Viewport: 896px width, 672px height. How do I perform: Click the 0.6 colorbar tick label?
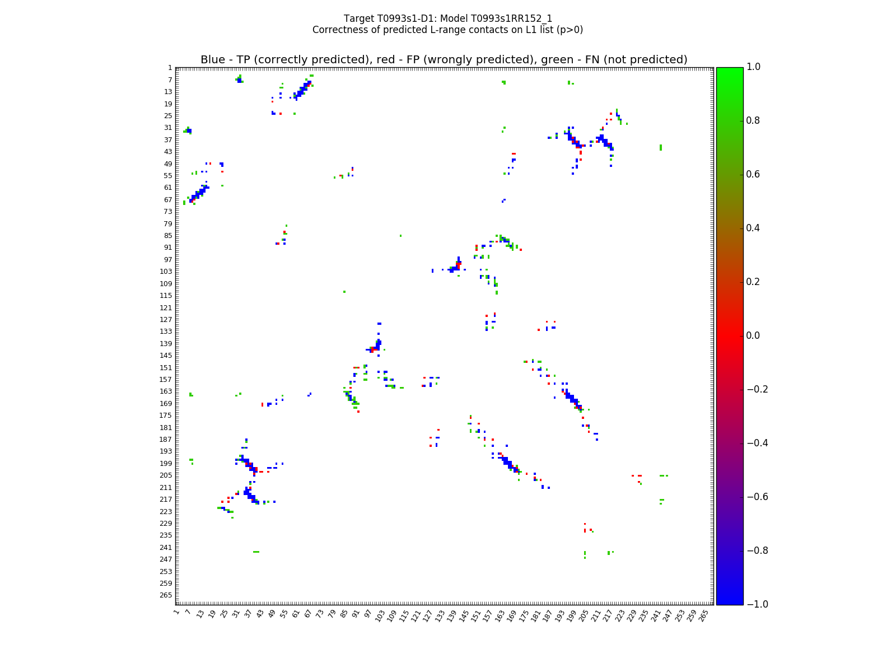pyautogui.click(x=753, y=174)
